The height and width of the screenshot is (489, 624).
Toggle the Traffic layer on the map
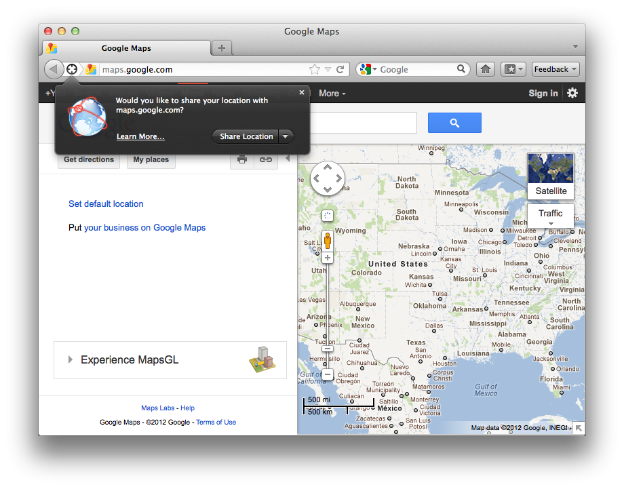coord(550,214)
